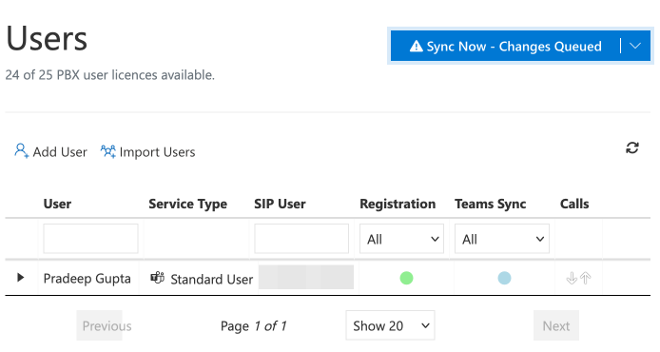Viewport: 660px width, 352px height.
Task: Click the redacted SIP User cell
Action: coord(306,277)
